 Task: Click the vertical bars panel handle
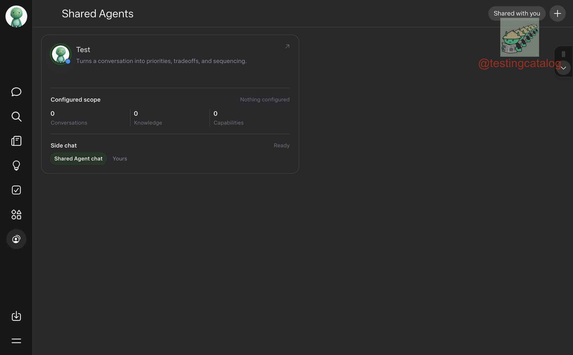(563, 54)
